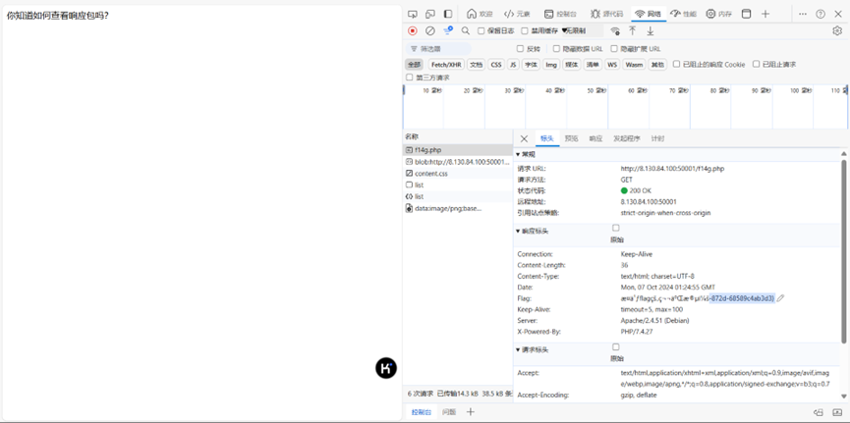Collapse the 常规 section

pyautogui.click(x=519, y=155)
